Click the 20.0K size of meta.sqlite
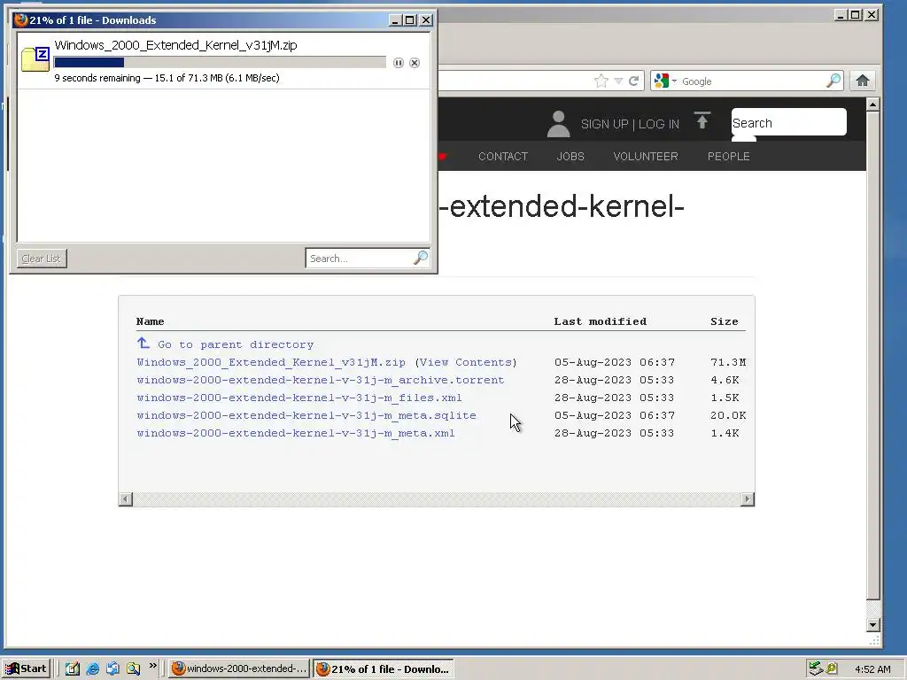The image size is (907, 680). 728,415
